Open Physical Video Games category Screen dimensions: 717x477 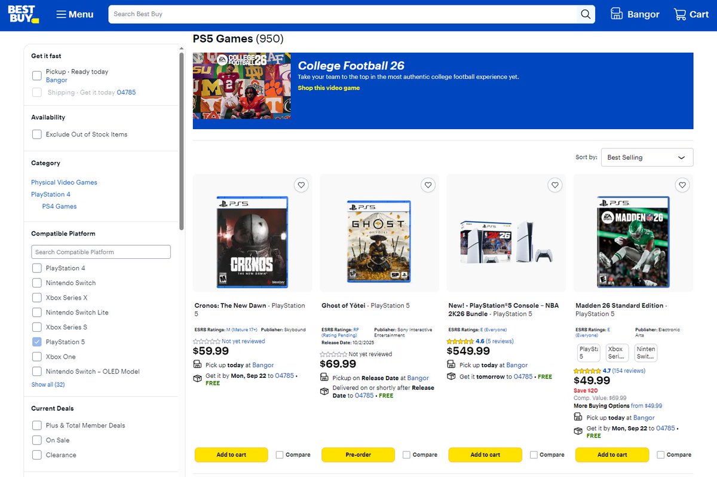64,182
